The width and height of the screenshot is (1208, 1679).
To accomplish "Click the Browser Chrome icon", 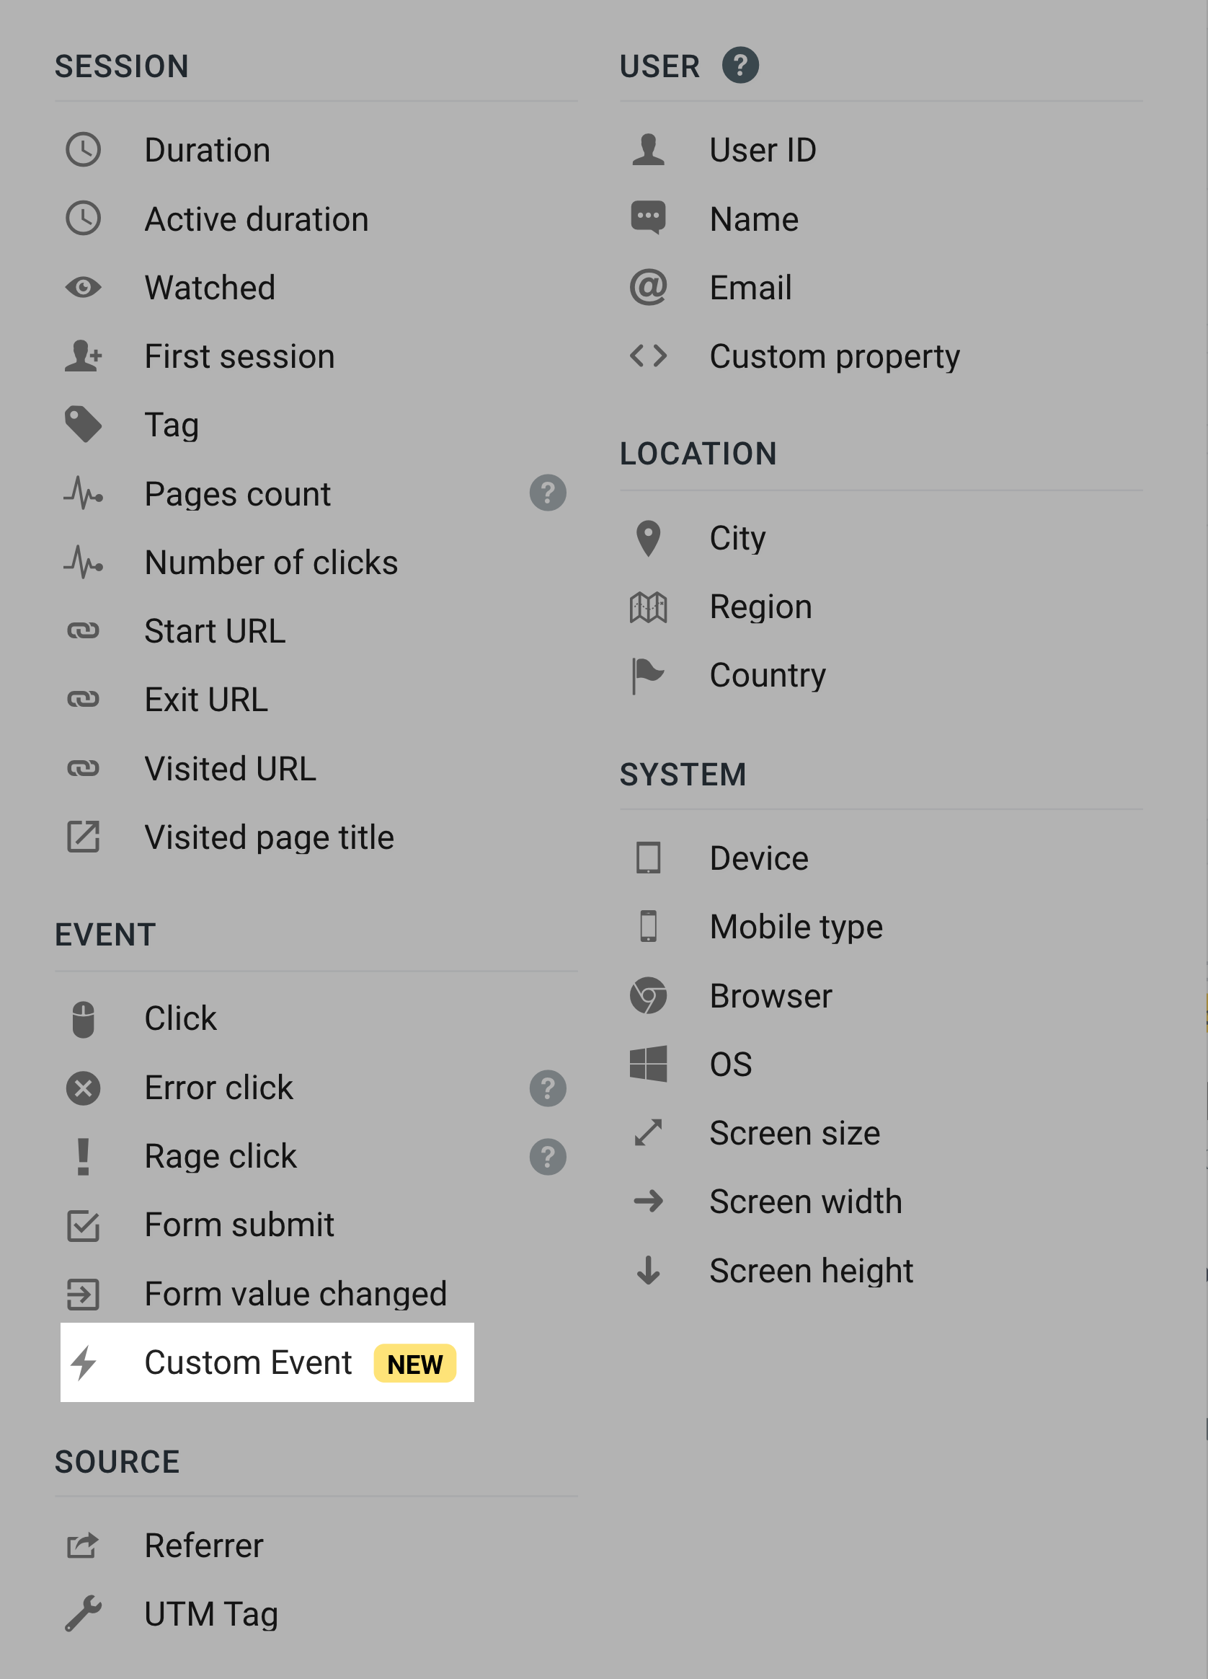I will coord(648,995).
